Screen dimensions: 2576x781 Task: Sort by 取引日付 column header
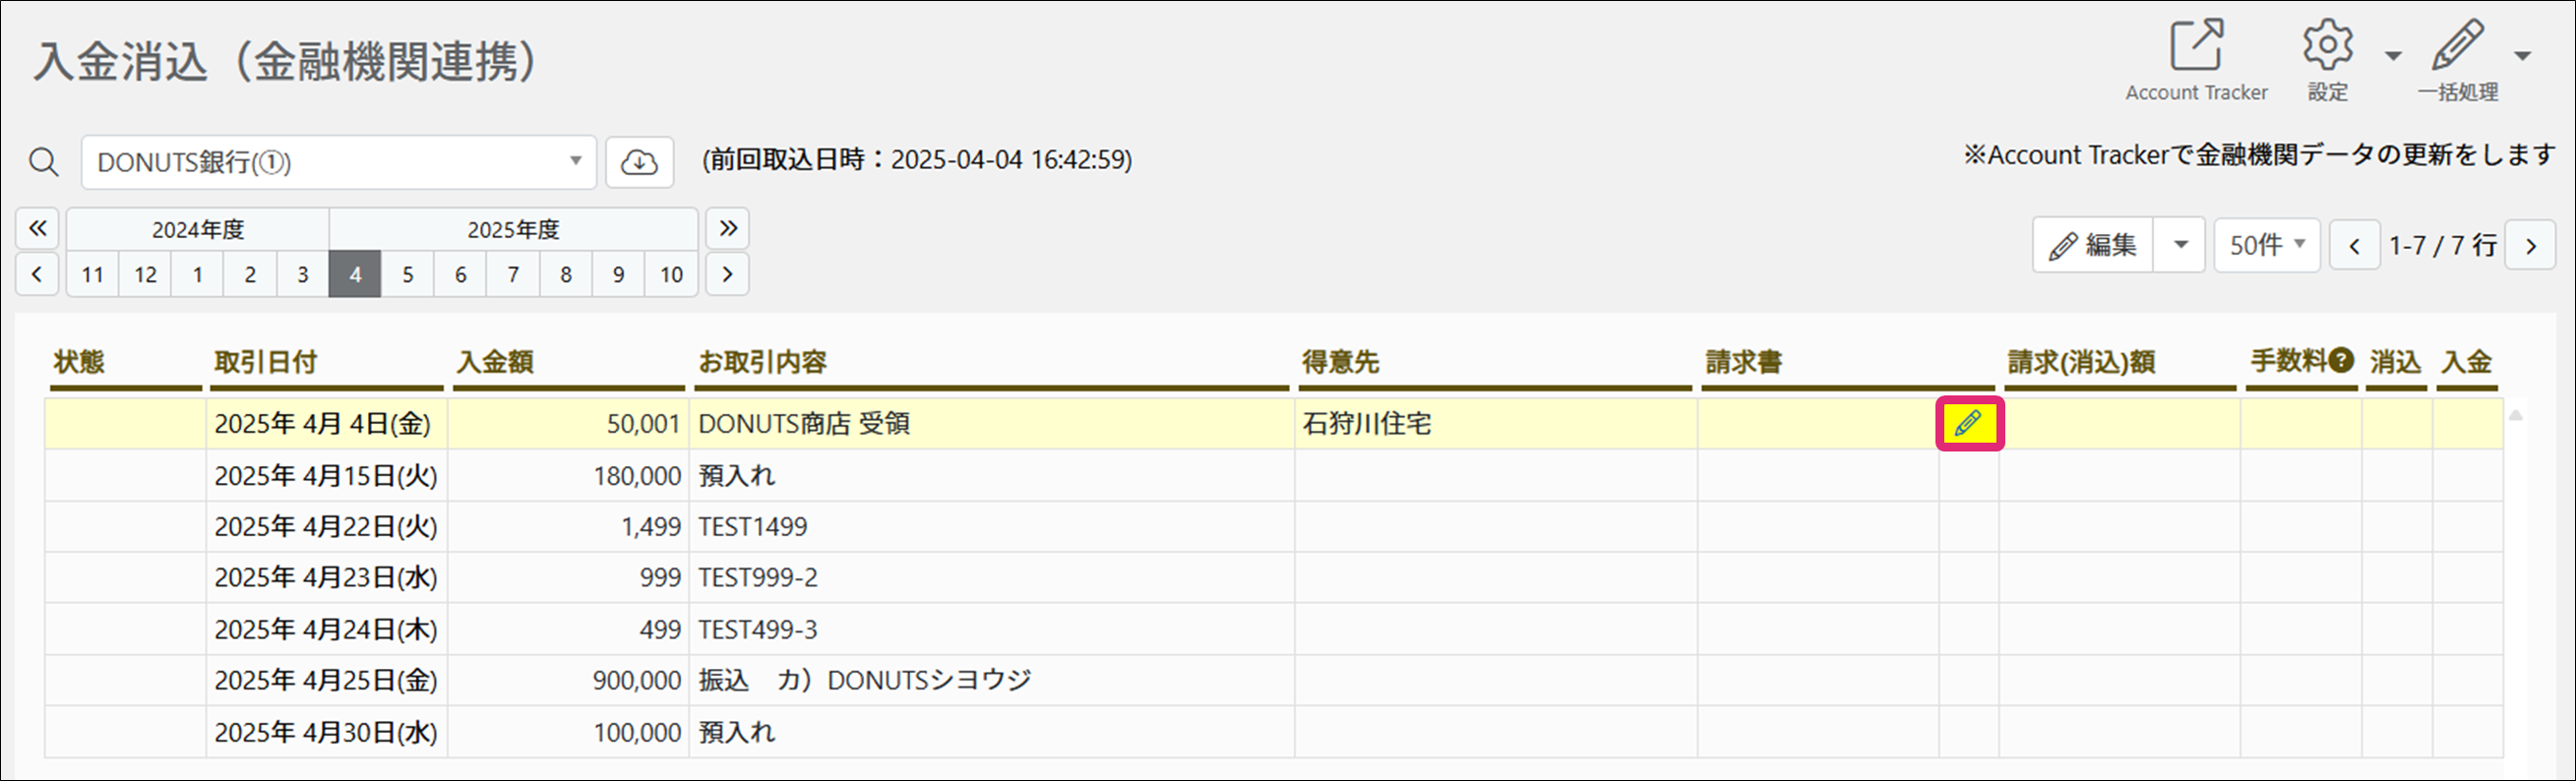(x=266, y=362)
